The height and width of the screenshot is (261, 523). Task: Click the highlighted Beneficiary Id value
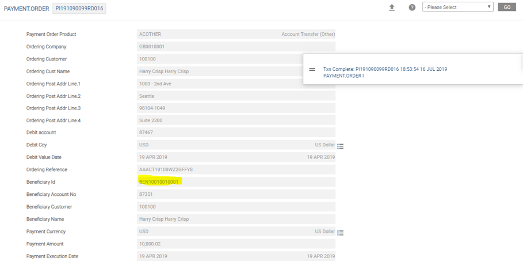click(x=159, y=182)
